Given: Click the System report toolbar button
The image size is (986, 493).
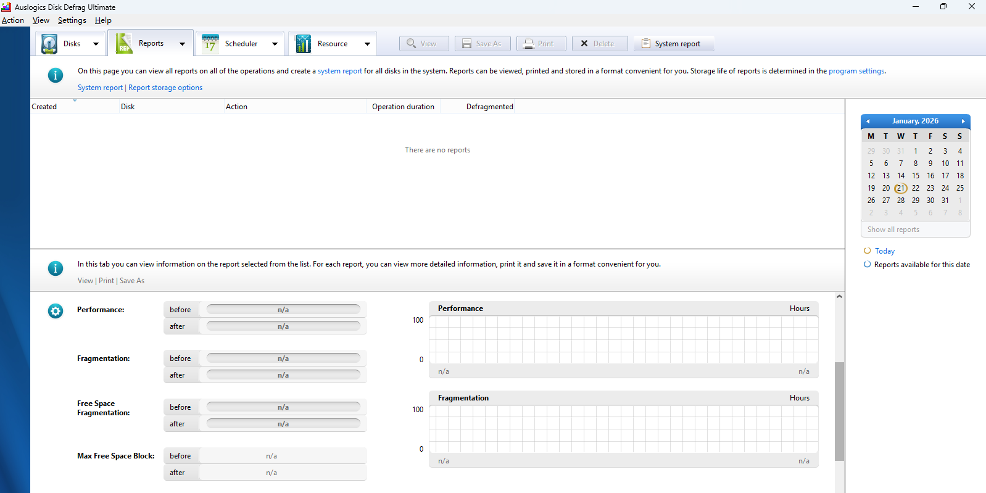Looking at the screenshot, I should [674, 44].
